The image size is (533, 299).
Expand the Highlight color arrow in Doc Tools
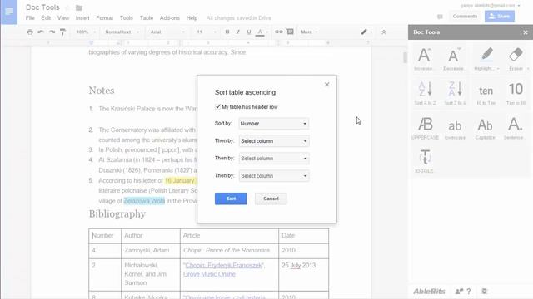[498, 69]
